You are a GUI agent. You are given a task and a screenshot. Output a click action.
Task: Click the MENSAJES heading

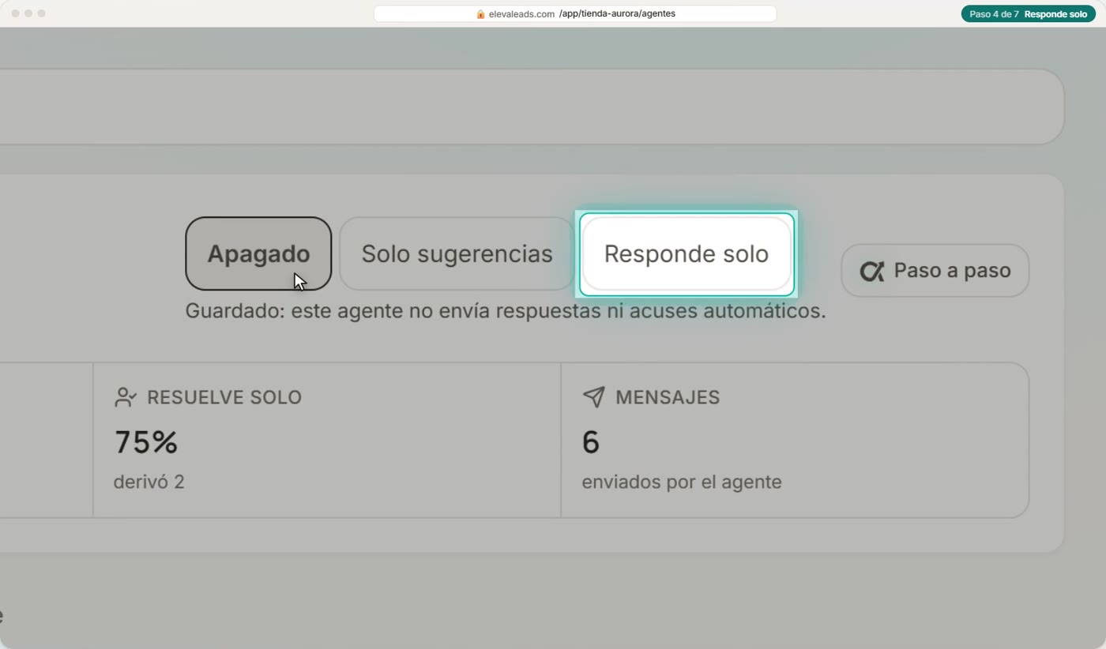(x=668, y=397)
